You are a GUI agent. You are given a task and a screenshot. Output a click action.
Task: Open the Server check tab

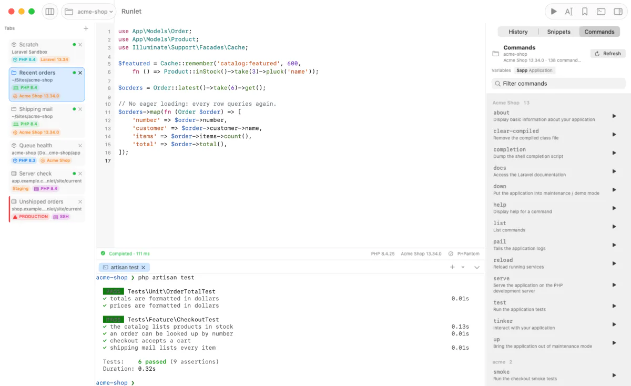(47, 181)
